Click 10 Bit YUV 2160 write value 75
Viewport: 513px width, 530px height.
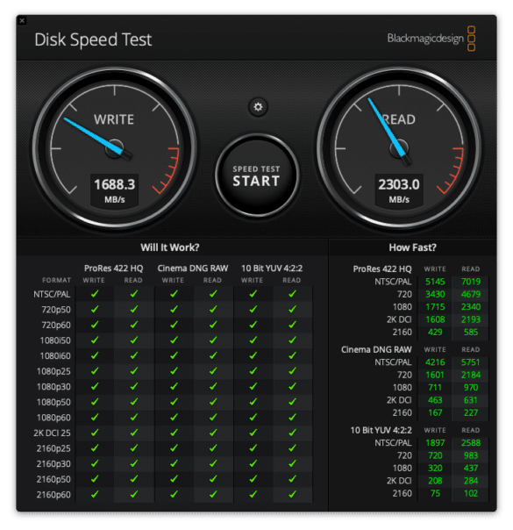click(x=435, y=494)
